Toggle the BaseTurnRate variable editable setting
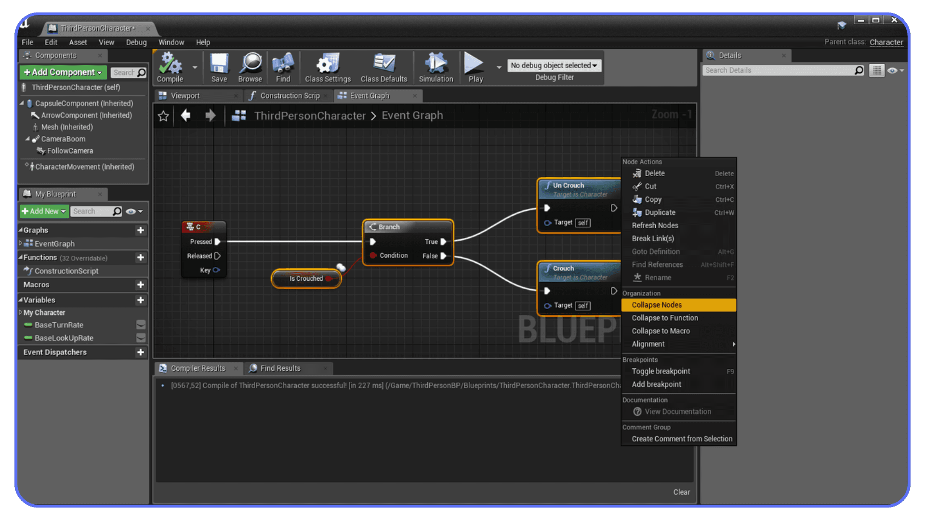 (x=141, y=325)
